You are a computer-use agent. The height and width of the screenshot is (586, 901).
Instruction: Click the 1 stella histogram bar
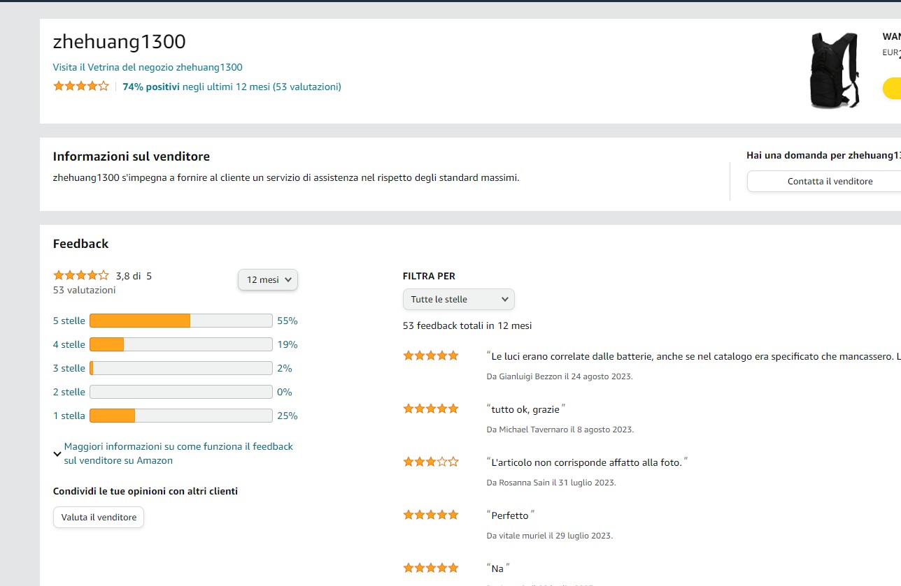180,416
